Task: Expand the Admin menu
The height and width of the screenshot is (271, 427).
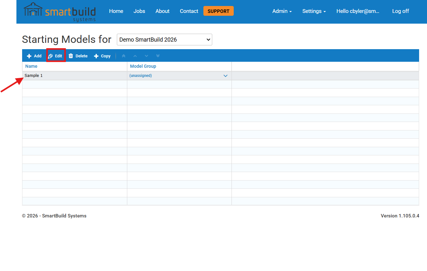Action: click(x=282, y=11)
